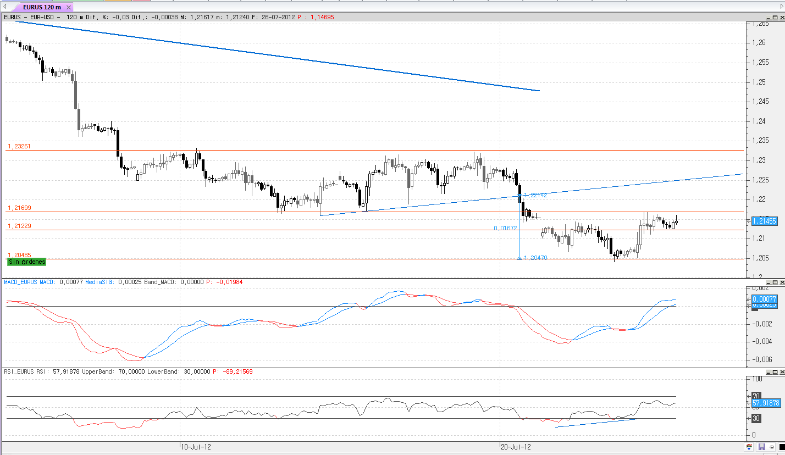Viewport: 785px width, 455px height.
Task: Click the 0,01672 measurement difference label
Action: [506, 228]
